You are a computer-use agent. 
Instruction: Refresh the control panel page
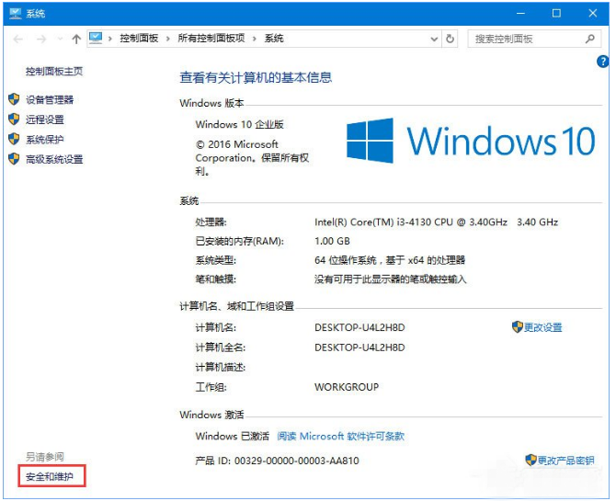click(451, 40)
